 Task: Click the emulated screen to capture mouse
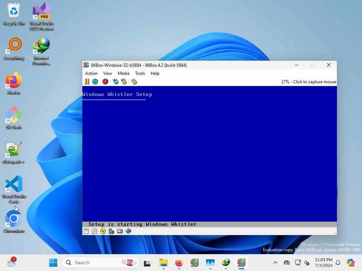[x=209, y=154]
